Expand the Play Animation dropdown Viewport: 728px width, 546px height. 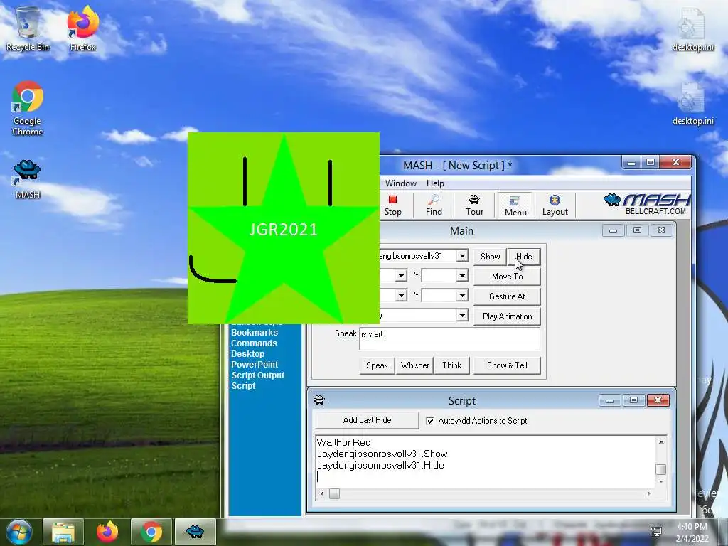[462, 316]
